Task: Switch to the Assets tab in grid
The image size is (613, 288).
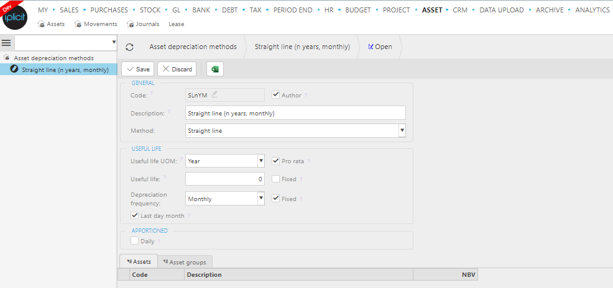Action: pos(139,261)
